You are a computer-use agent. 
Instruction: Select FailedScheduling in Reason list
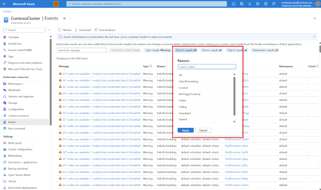(189, 81)
